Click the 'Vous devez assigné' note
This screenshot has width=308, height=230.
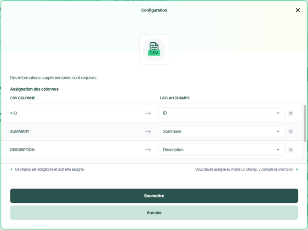(x=244, y=169)
